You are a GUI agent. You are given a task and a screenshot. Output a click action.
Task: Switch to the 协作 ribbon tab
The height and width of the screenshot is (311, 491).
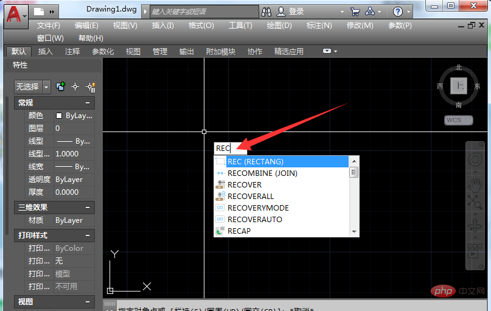point(254,51)
